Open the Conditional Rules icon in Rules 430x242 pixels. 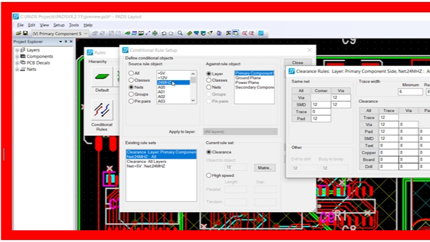pos(101,110)
